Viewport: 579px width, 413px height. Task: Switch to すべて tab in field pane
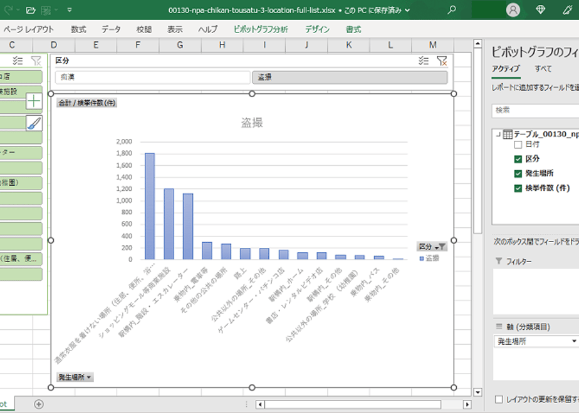pos(543,69)
